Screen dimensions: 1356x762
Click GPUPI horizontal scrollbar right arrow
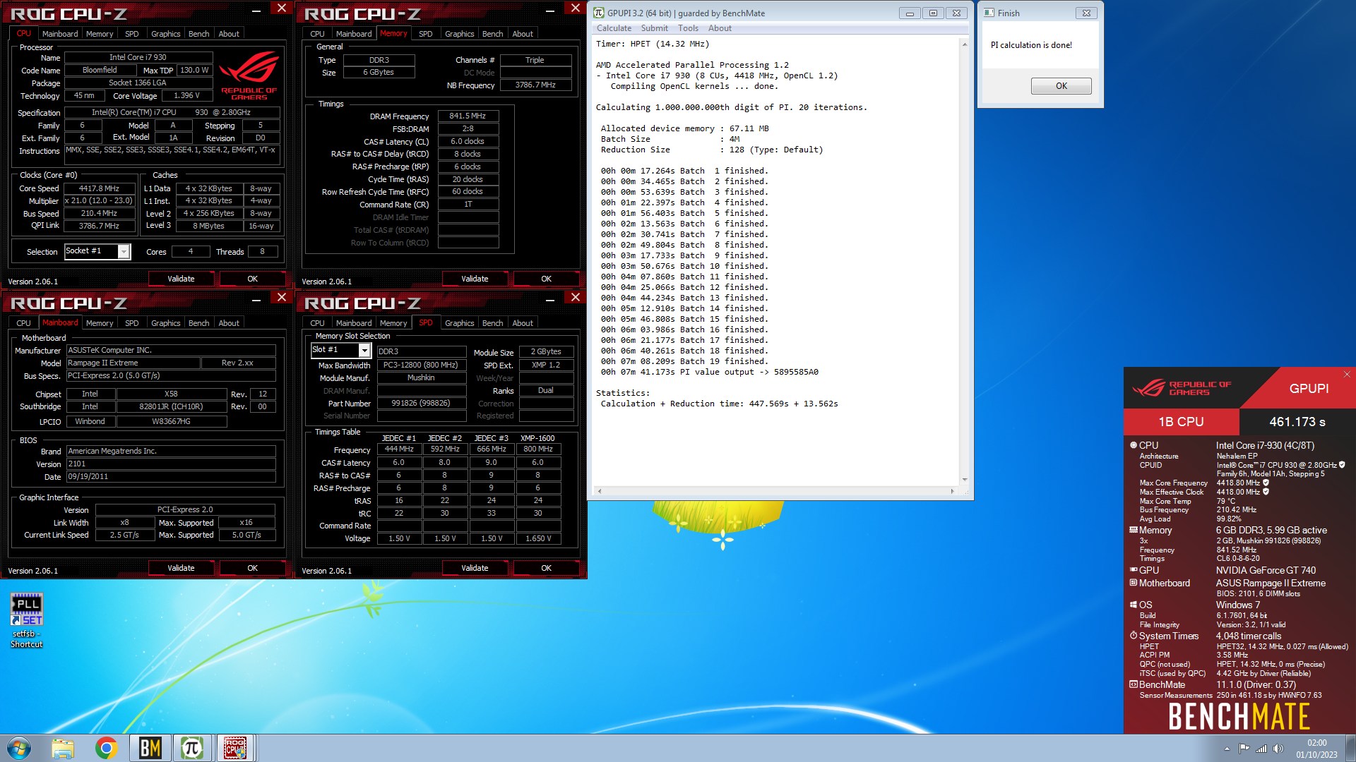[x=952, y=491]
